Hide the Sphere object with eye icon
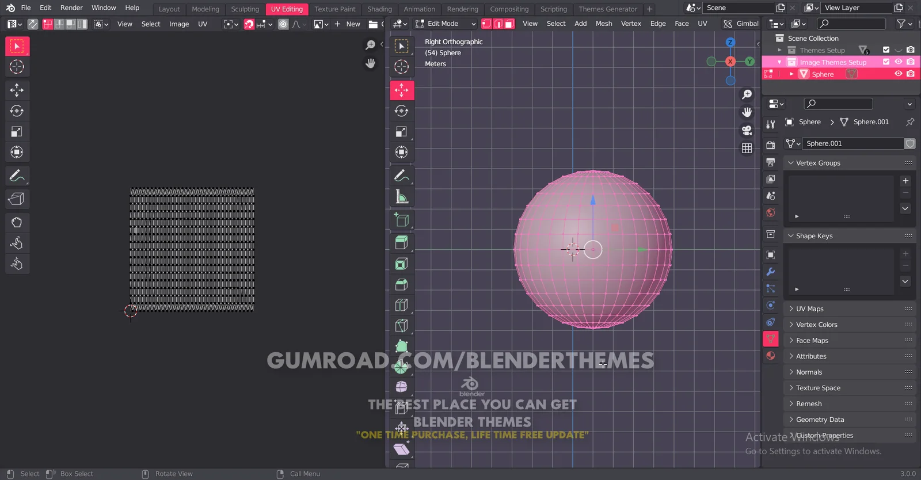 coord(898,74)
